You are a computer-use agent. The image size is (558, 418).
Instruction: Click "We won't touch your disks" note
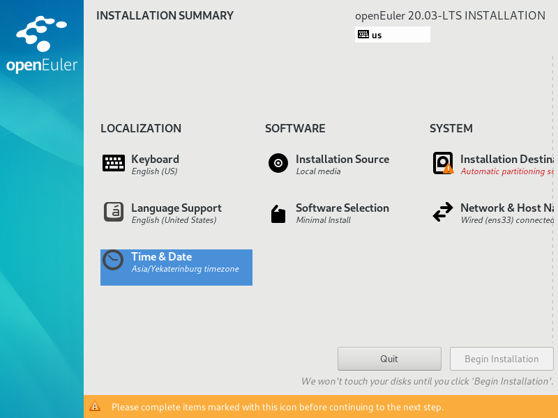[x=428, y=381]
